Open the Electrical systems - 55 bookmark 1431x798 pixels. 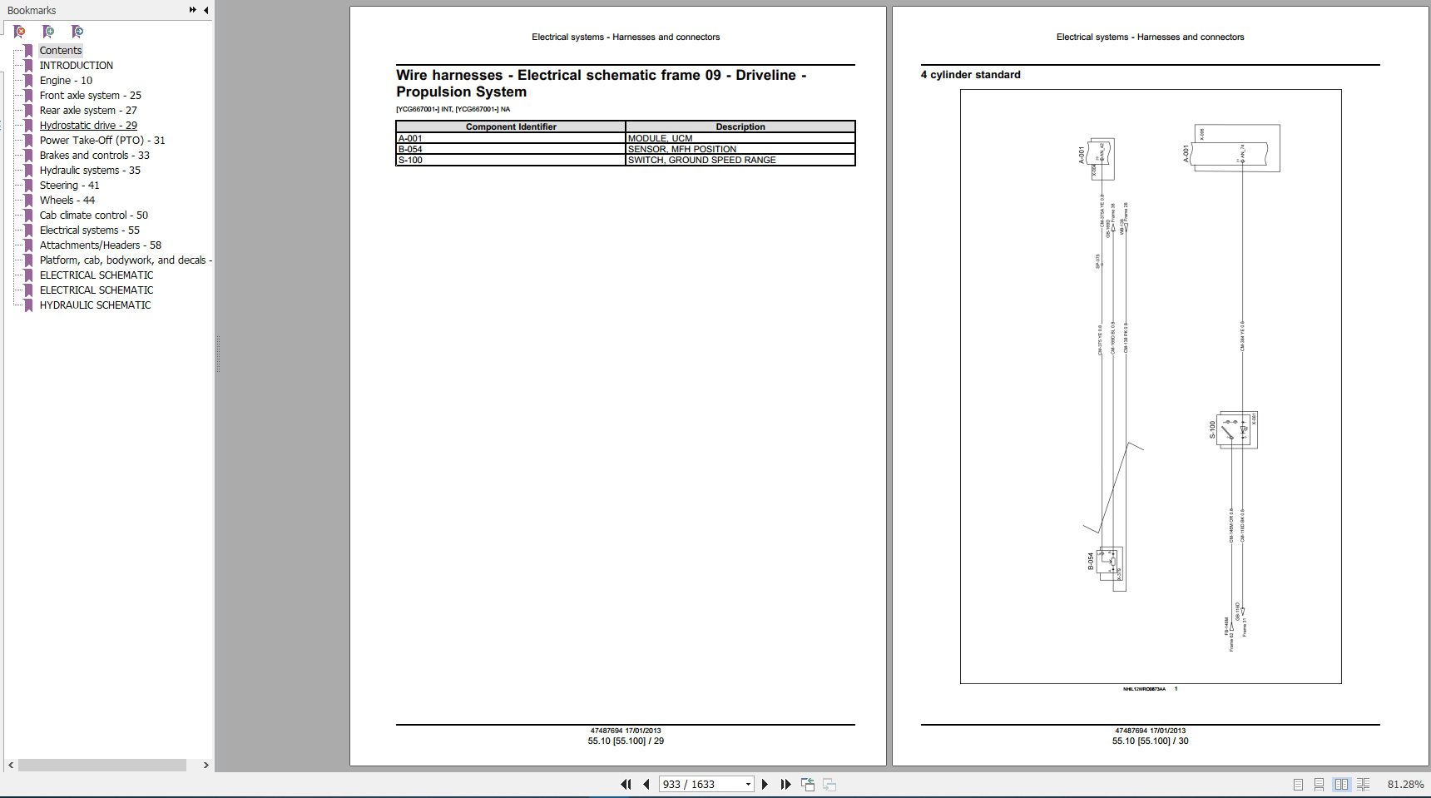click(88, 230)
